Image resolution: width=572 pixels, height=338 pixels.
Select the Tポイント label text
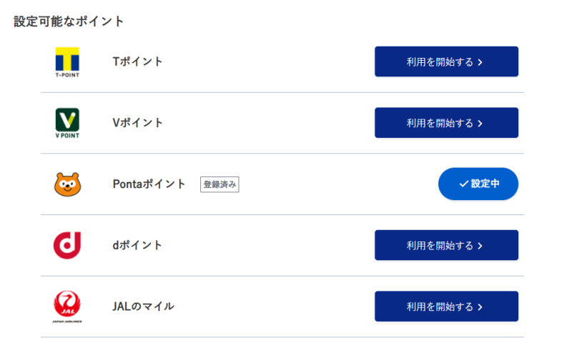pos(138,61)
